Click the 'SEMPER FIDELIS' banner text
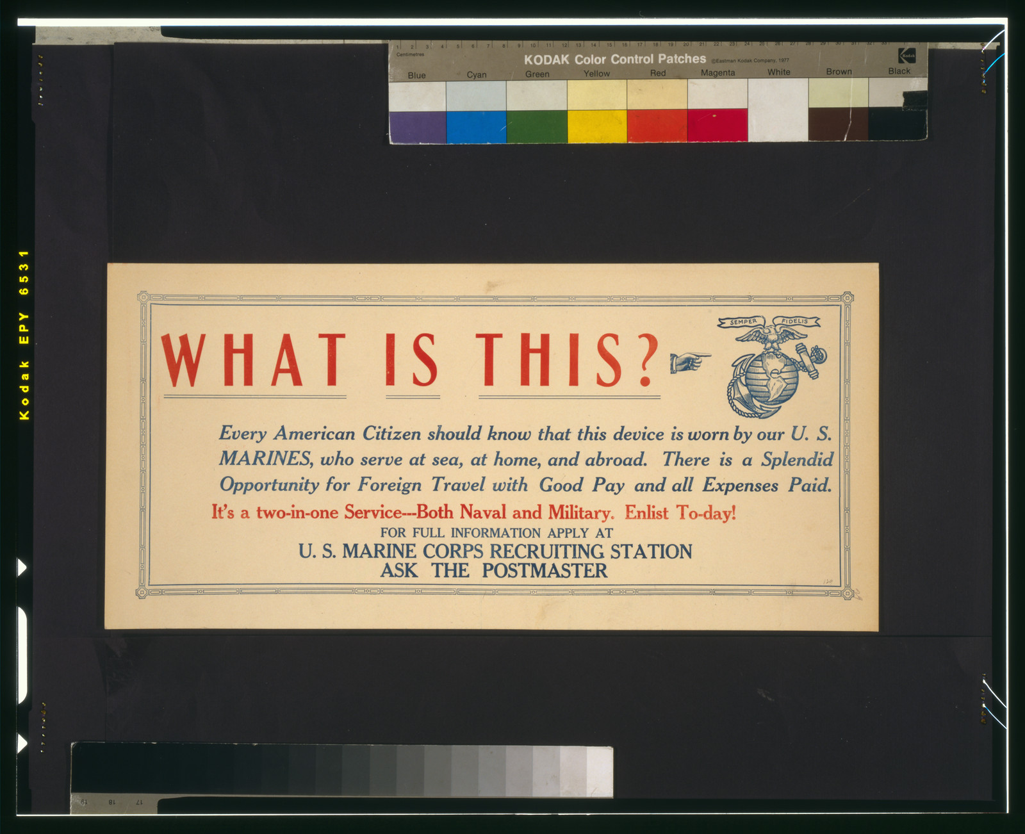Image resolution: width=1025 pixels, height=834 pixels. click(769, 321)
